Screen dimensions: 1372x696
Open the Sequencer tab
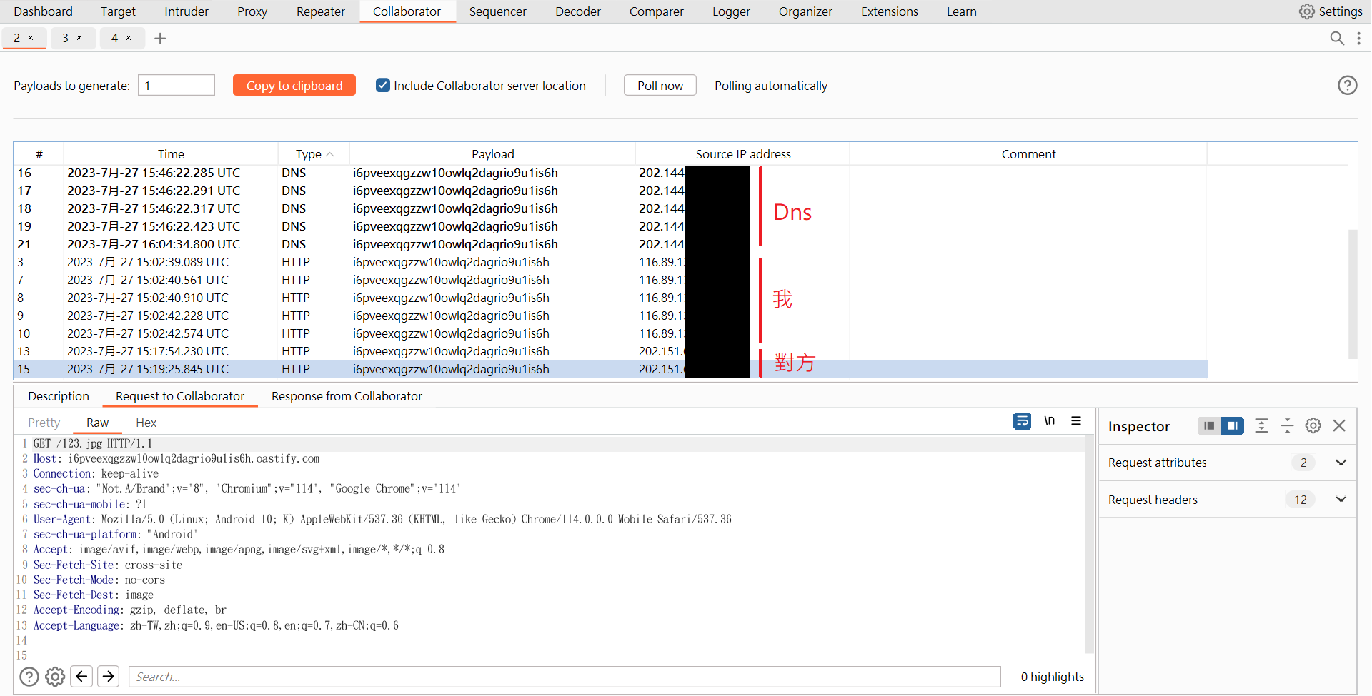498,11
